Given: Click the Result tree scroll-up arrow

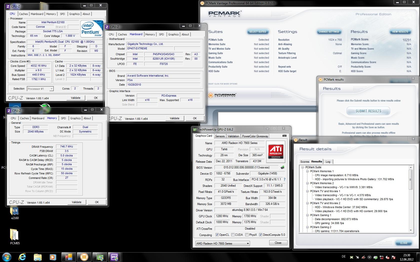Looking at the screenshot, I should click(x=410, y=167).
